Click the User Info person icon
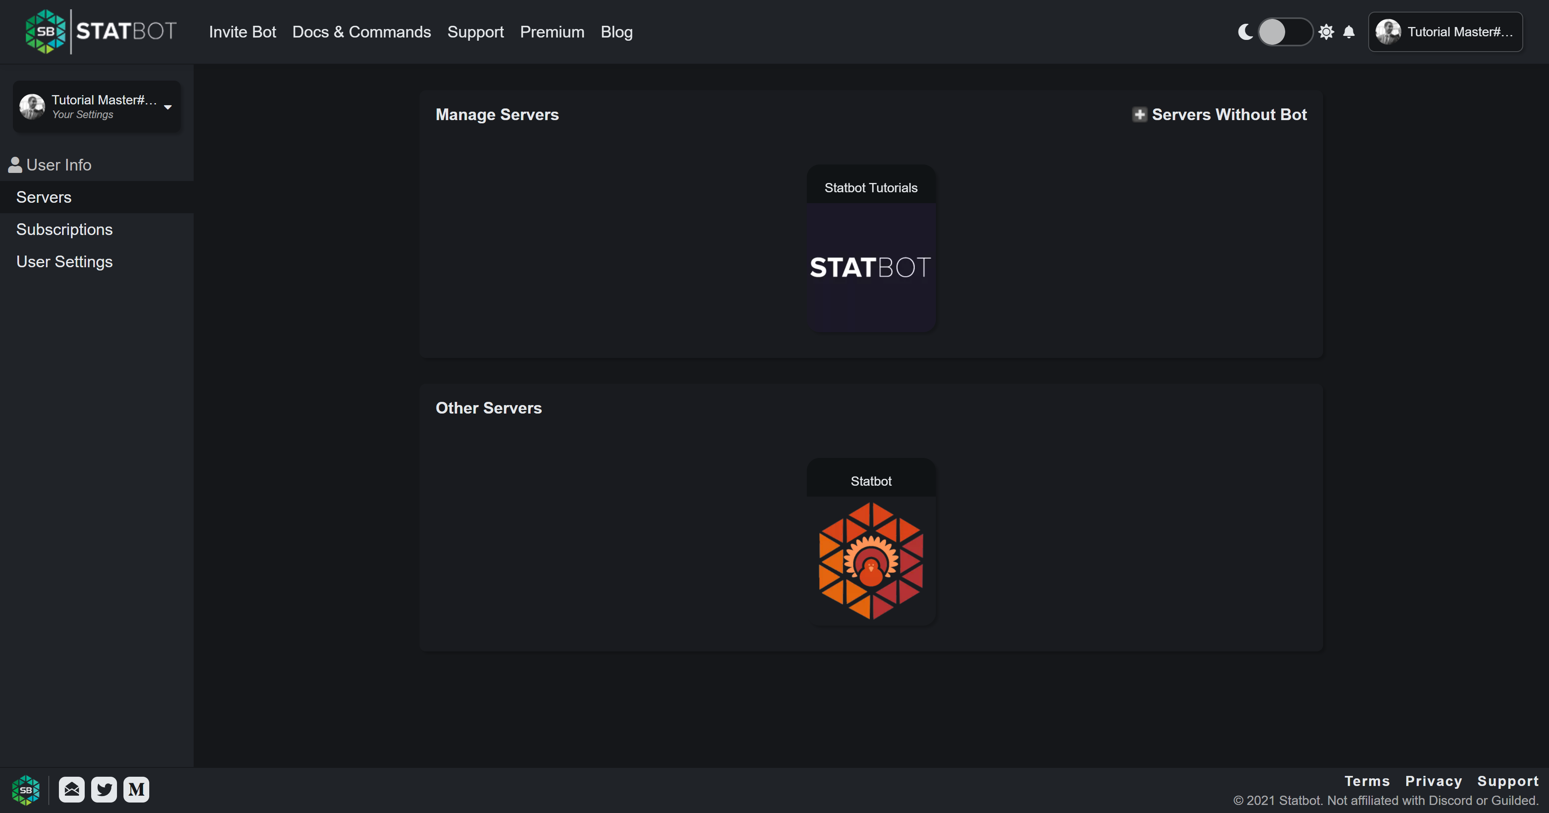The width and height of the screenshot is (1549, 813). point(15,164)
